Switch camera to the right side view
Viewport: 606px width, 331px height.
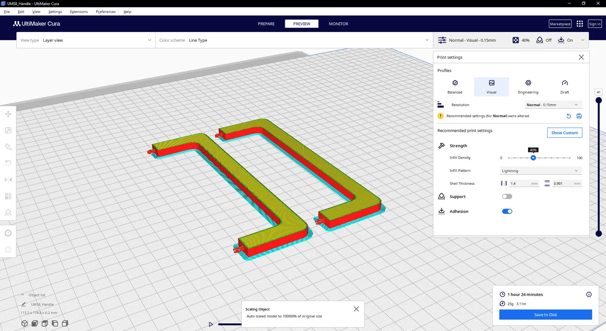click(65, 323)
